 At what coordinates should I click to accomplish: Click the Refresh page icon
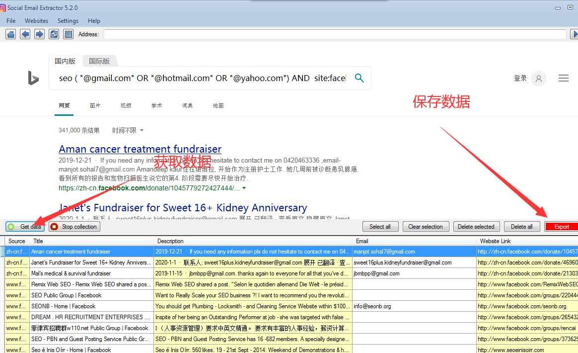pos(54,34)
